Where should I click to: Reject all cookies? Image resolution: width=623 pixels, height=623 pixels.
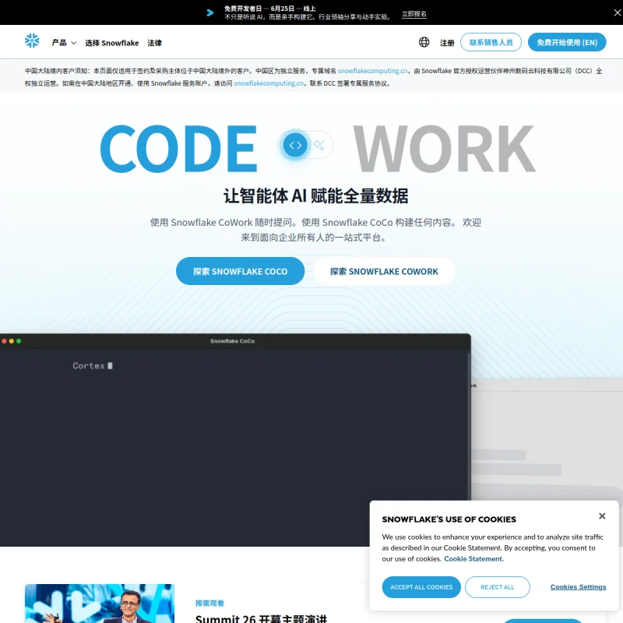(x=497, y=587)
